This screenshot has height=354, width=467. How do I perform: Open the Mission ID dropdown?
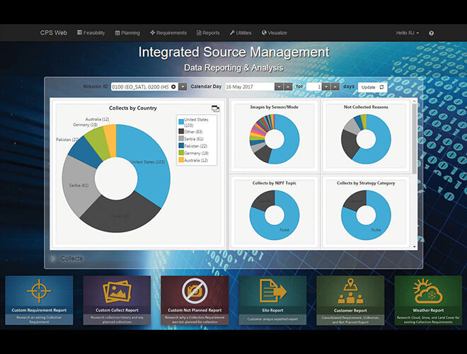click(x=183, y=86)
